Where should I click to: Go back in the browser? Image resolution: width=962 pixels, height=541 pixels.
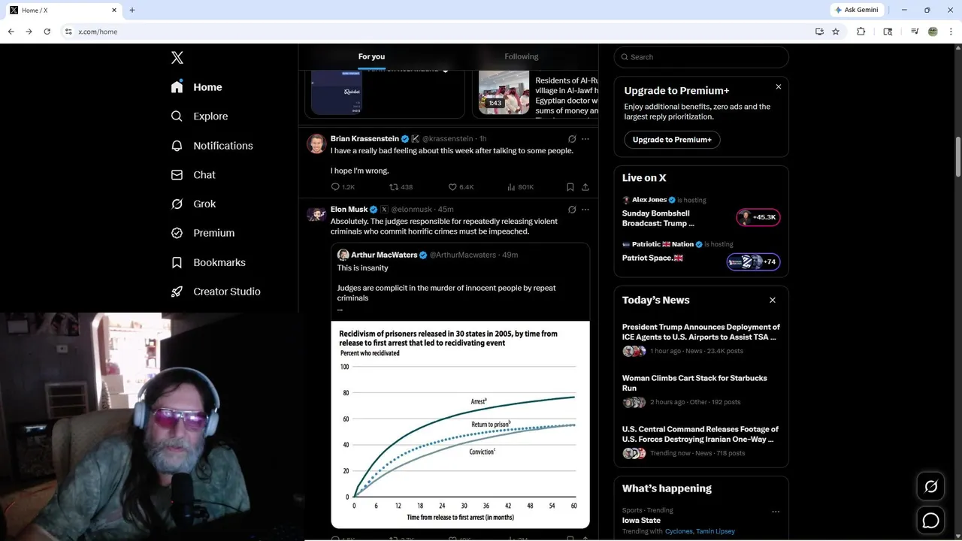[11, 32]
